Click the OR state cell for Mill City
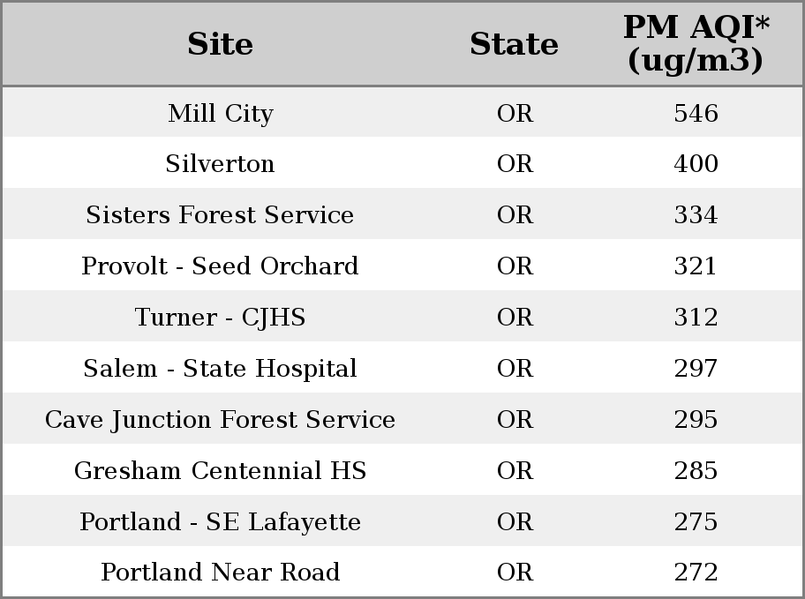 coord(515,113)
